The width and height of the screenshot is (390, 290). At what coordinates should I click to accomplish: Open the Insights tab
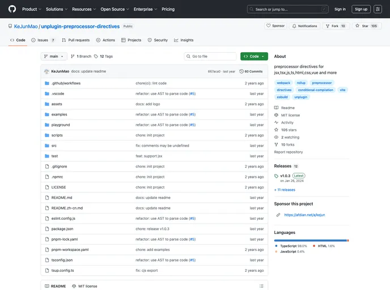point(184,40)
